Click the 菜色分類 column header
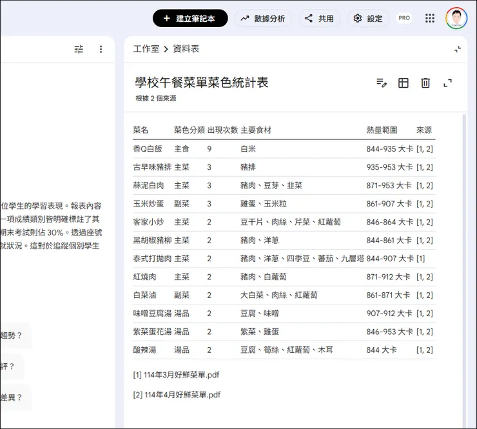Screen dimensions: 477x429 [190, 130]
